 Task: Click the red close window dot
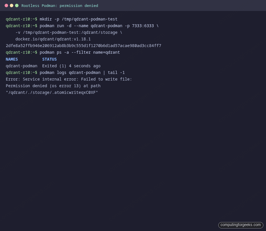pos(6,5)
